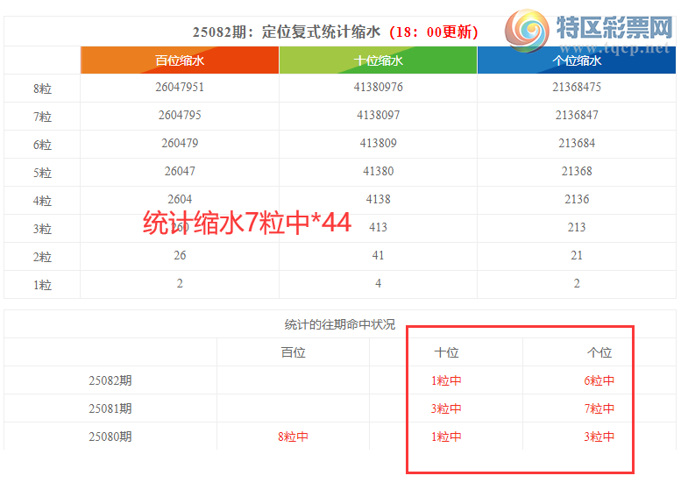Select the 26047951 cell in 百位 column
Image resolution: width=681 pixels, height=504 pixels.
point(180,88)
